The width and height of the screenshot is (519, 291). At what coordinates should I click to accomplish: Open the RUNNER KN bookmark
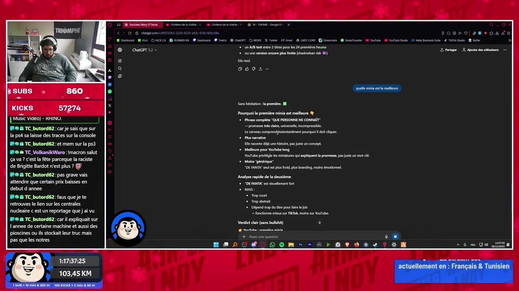pyautogui.click(x=179, y=40)
